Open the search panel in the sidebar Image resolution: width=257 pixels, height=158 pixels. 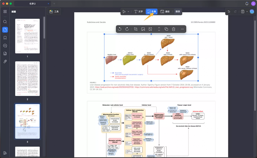point(5,22)
